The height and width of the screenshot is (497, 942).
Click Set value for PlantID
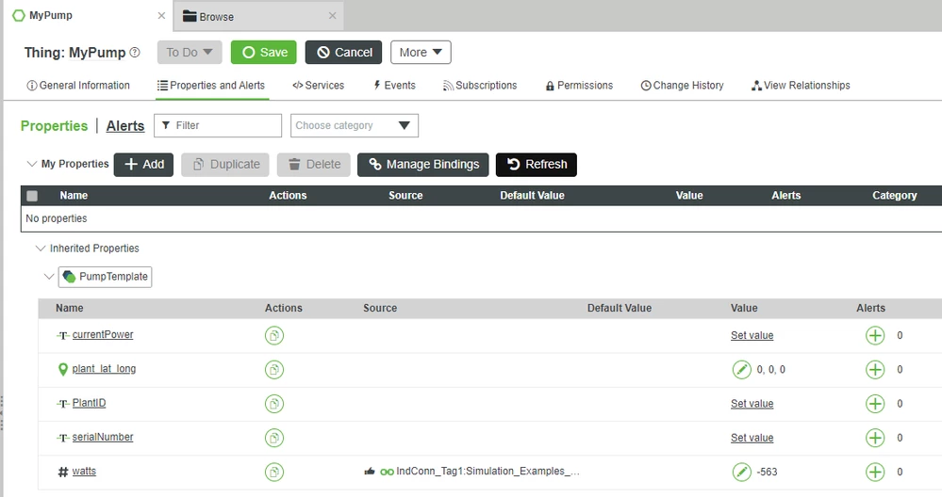point(752,404)
